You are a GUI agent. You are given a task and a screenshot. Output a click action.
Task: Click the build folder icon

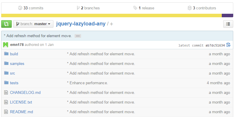6,54
